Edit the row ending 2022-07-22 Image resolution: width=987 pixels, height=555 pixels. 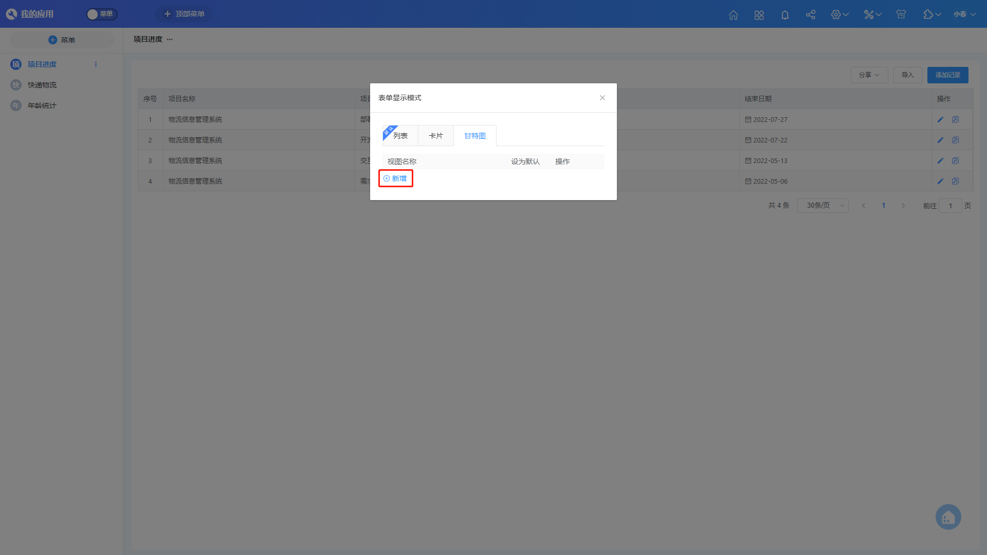coord(940,140)
